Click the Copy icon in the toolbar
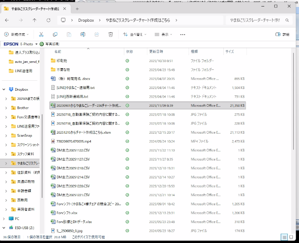299x243 pixels. tap(55, 34)
